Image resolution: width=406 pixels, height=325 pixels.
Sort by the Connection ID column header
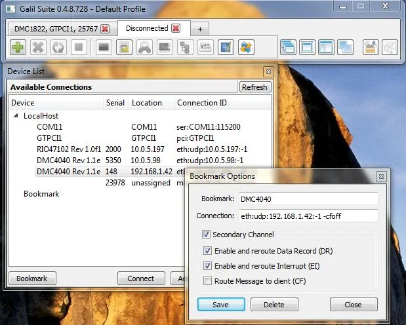coord(223,103)
